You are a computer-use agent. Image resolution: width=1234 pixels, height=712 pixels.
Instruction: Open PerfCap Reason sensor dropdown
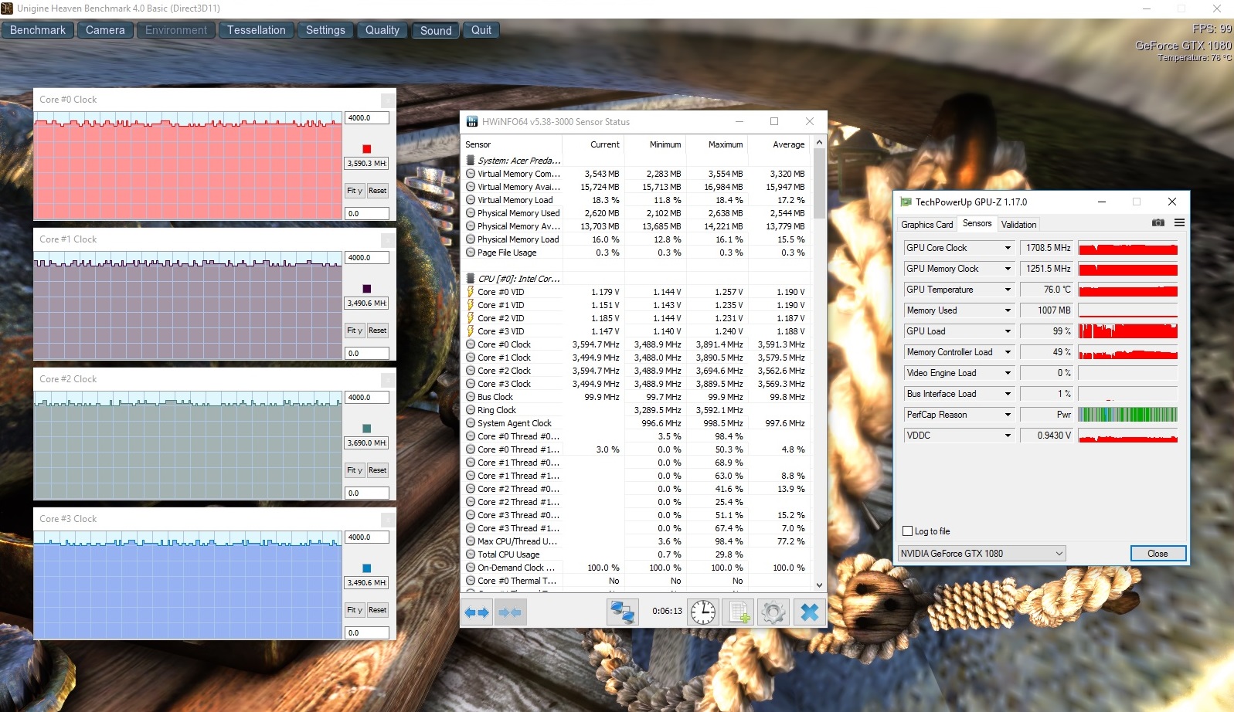click(x=1008, y=415)
